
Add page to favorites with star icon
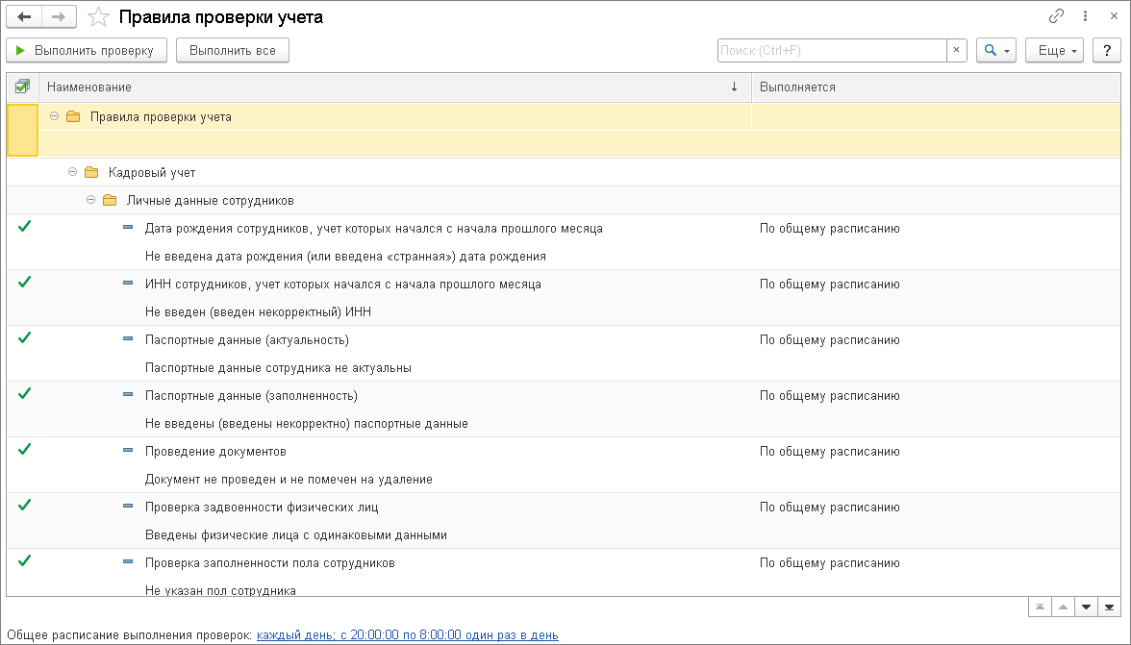coord(97,17)
